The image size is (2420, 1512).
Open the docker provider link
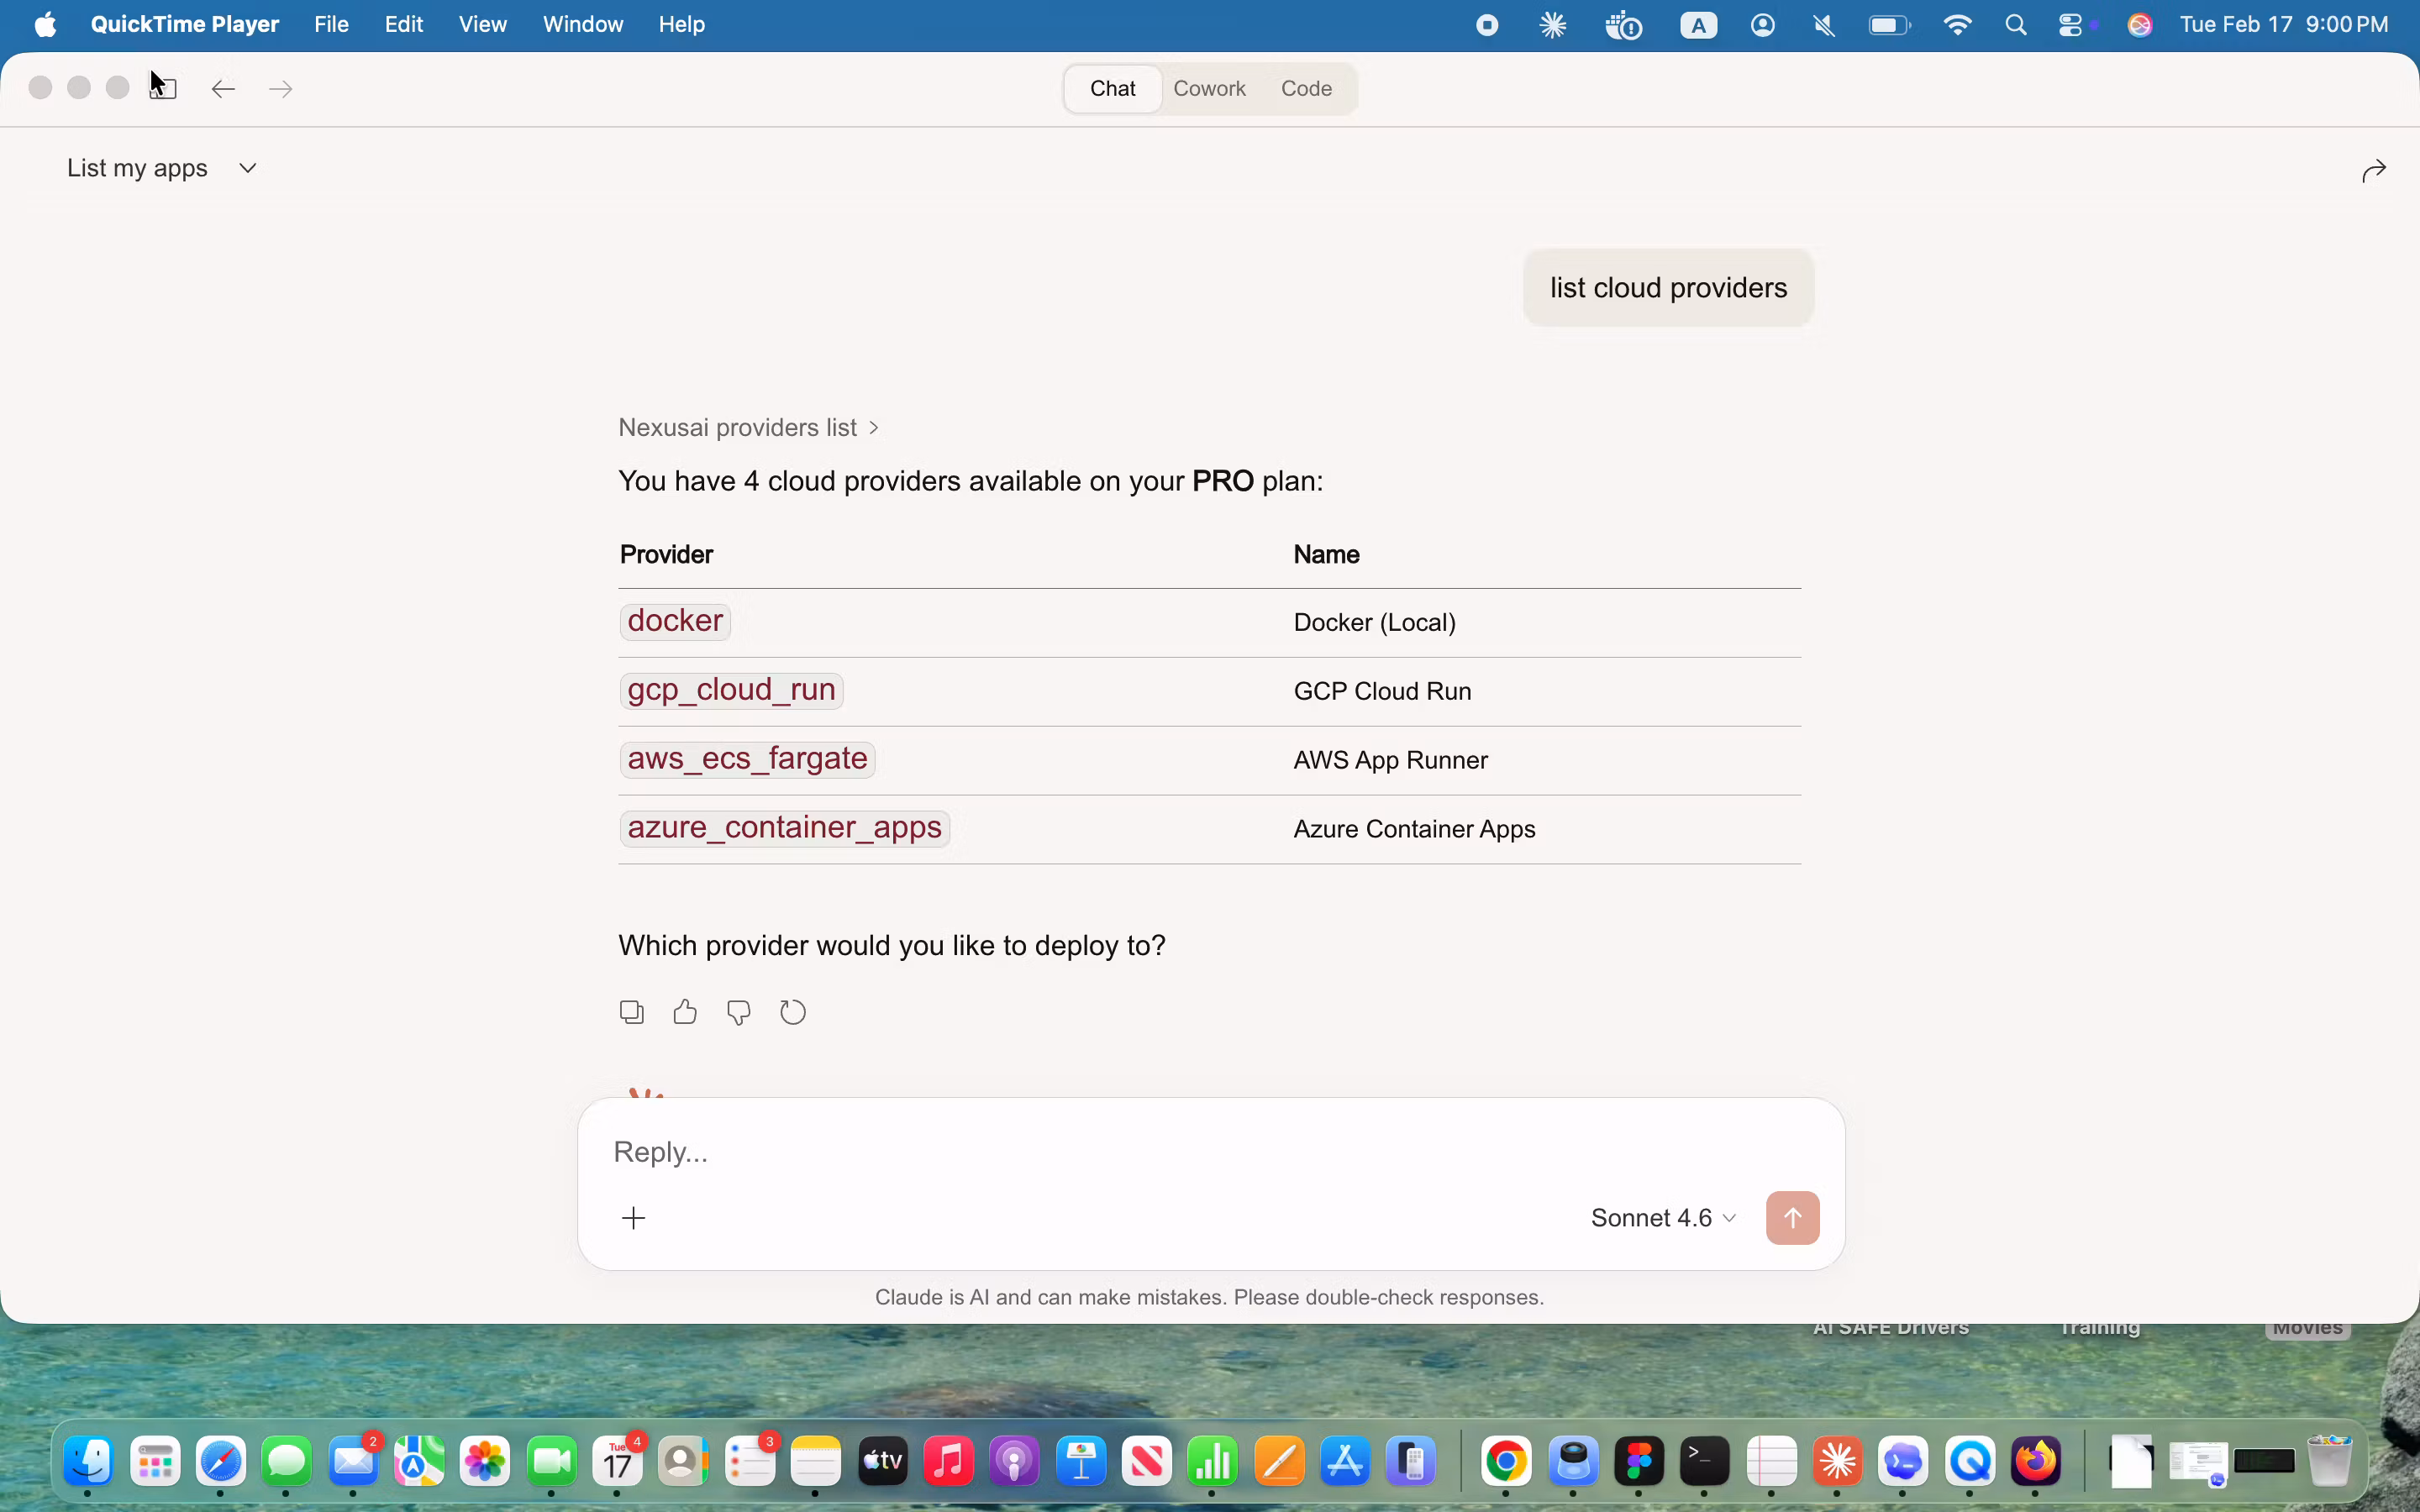coord(675,621)
